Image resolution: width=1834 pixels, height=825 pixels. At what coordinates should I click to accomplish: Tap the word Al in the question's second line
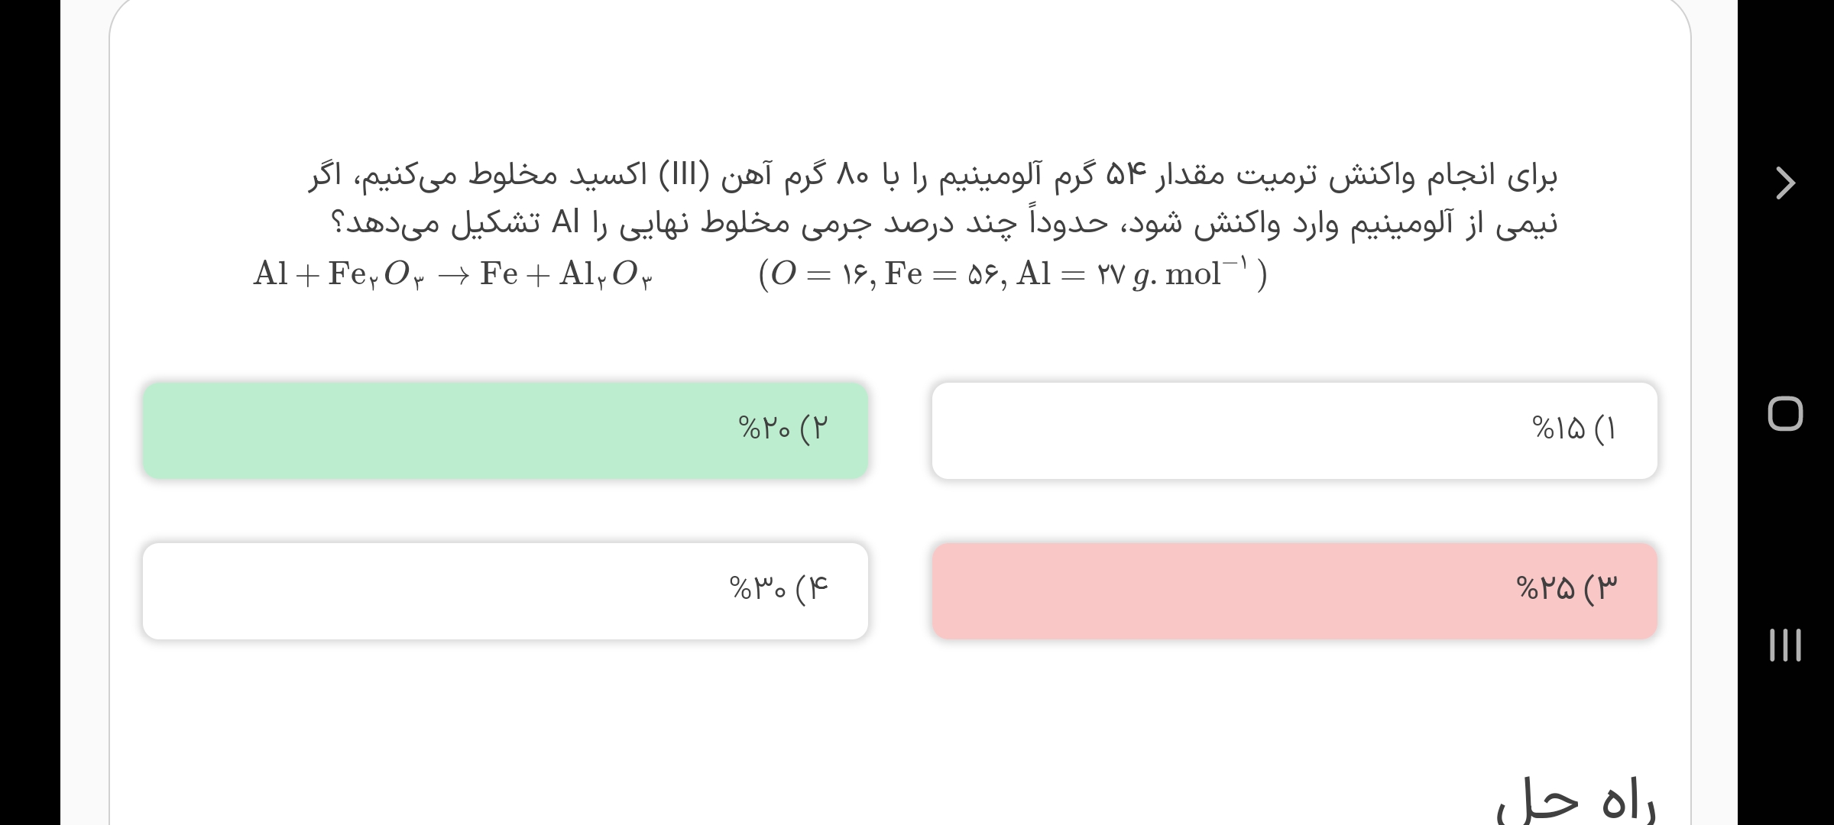[566, 225]
